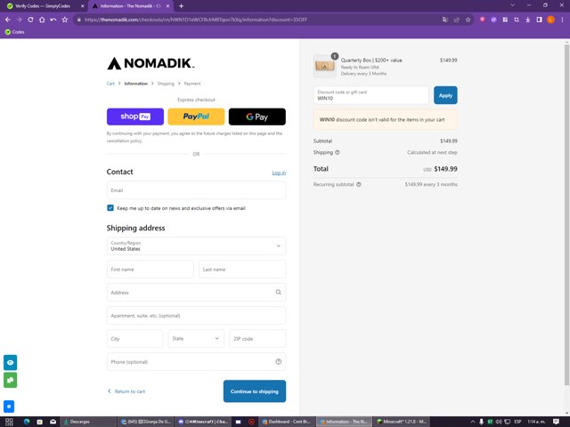Click the Recurring subtotal help icon
This screenshot has height=427, width=570.
(359, 184)
